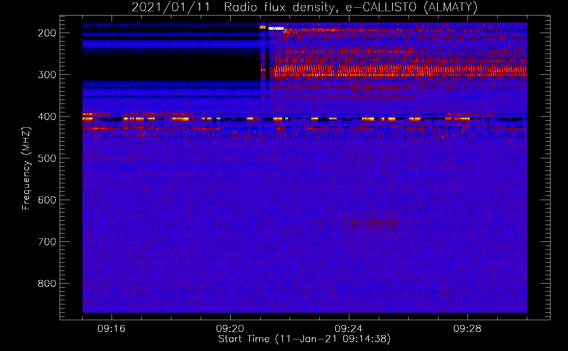Click the 600 frequency tick label
568x351 pixels.
tap(47, 200)
